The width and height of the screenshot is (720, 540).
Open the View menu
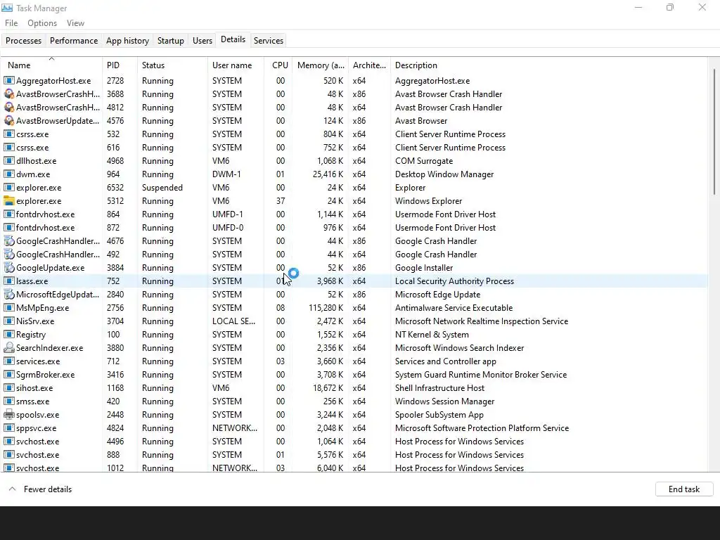pos(75,23)
